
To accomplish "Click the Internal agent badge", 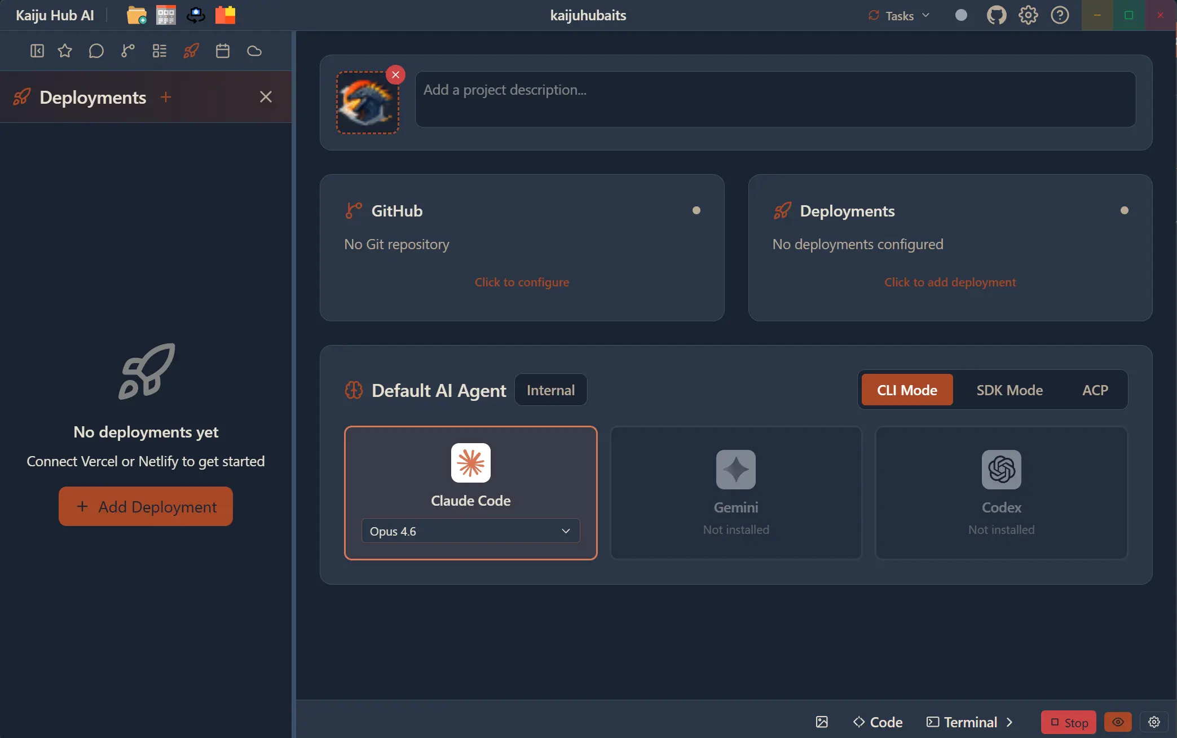I will (550, 390).
